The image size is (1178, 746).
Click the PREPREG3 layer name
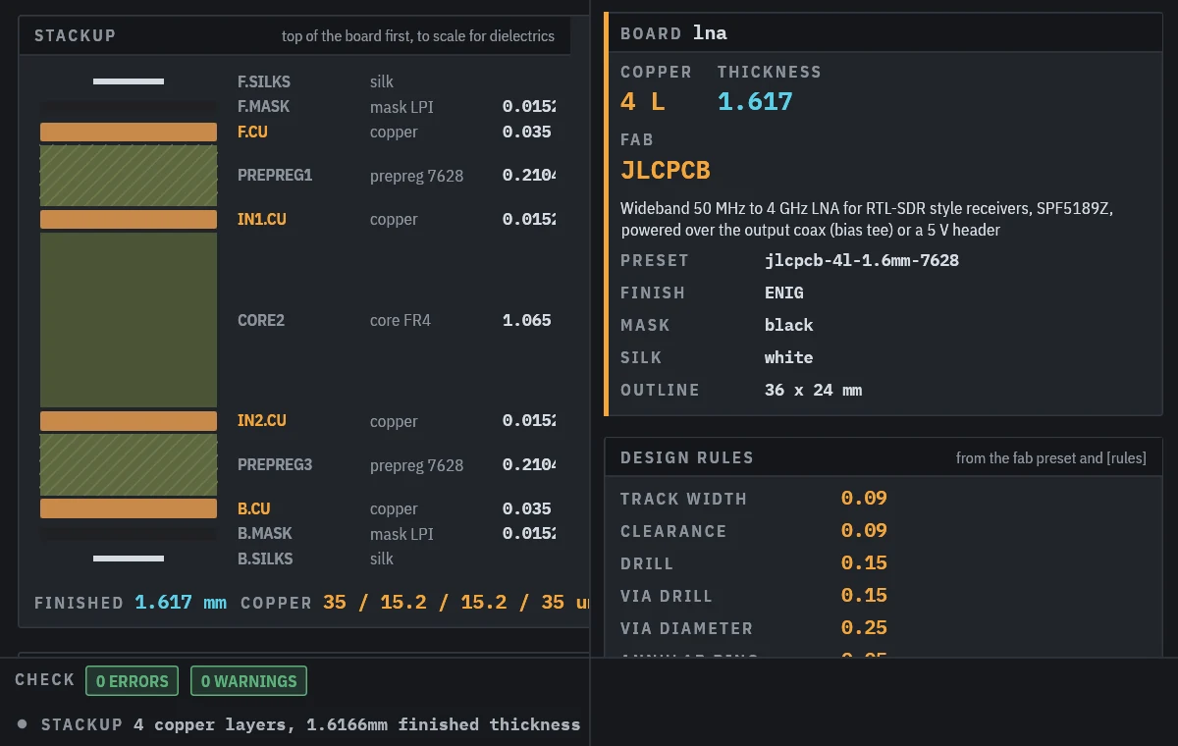[x=275, y=464]
